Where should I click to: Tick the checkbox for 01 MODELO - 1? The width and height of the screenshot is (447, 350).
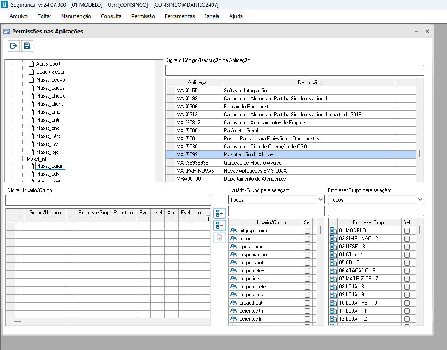click(407, 231)
